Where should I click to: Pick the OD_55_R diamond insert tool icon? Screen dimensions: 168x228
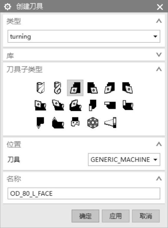tap(127, 88)
